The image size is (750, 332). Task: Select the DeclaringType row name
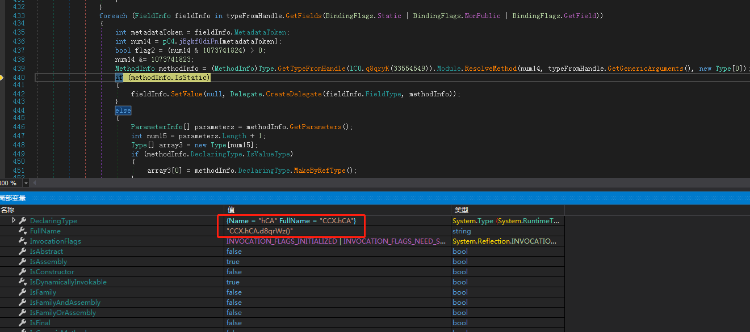(53, 220)
